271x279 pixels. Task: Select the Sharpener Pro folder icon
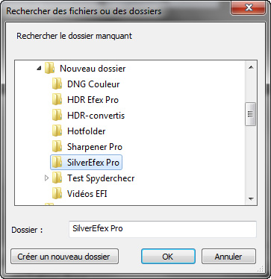[x=57, y=147]
